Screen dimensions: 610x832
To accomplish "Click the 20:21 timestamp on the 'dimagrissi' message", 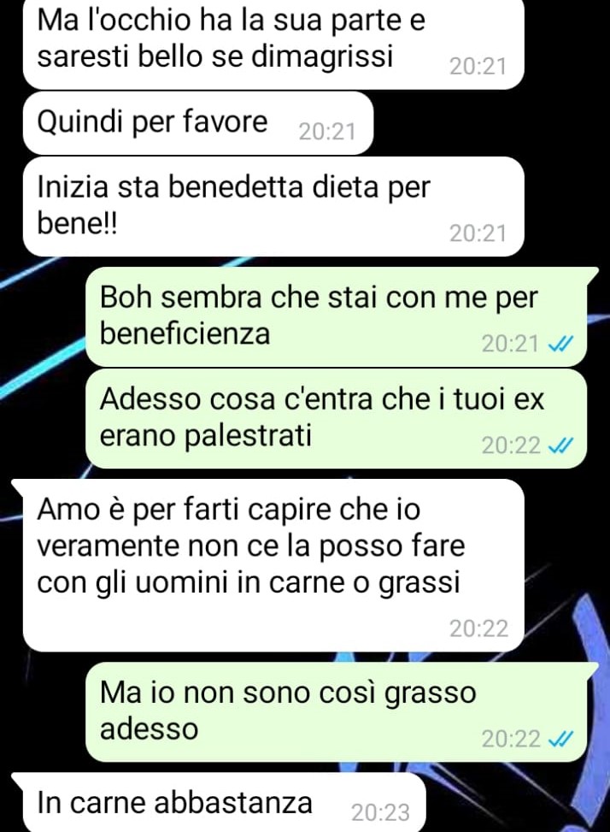I will (478, 67).
